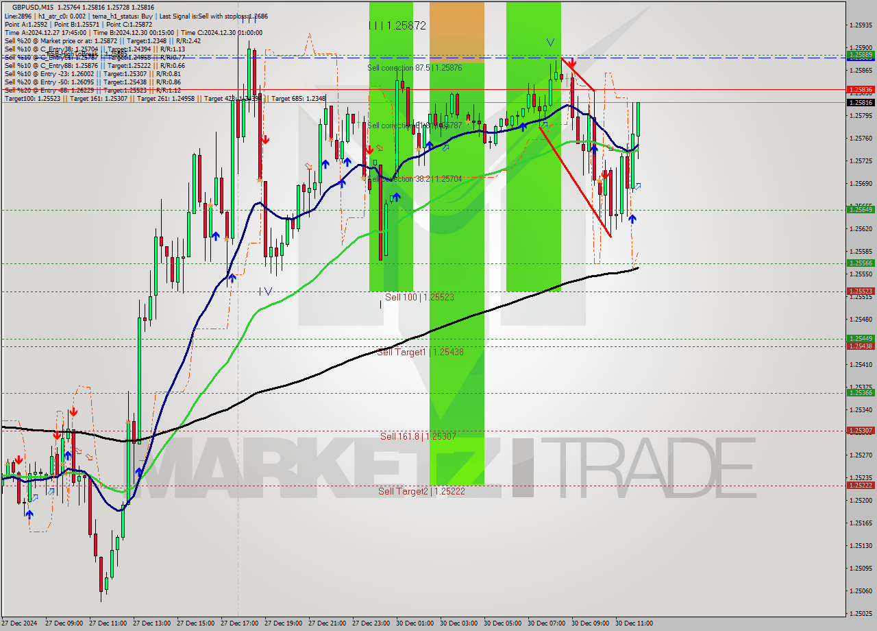Click '30 Dec 07:00' on time axis
This screenshot has height=631, width=877.
point(546,623)
